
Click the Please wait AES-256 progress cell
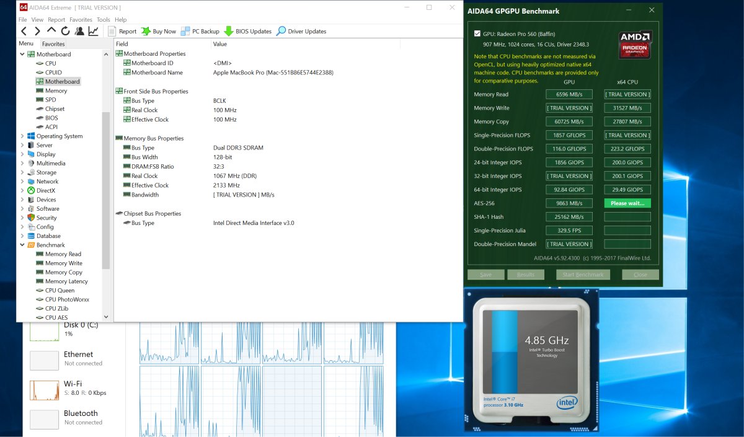click(x=627, y=203)
